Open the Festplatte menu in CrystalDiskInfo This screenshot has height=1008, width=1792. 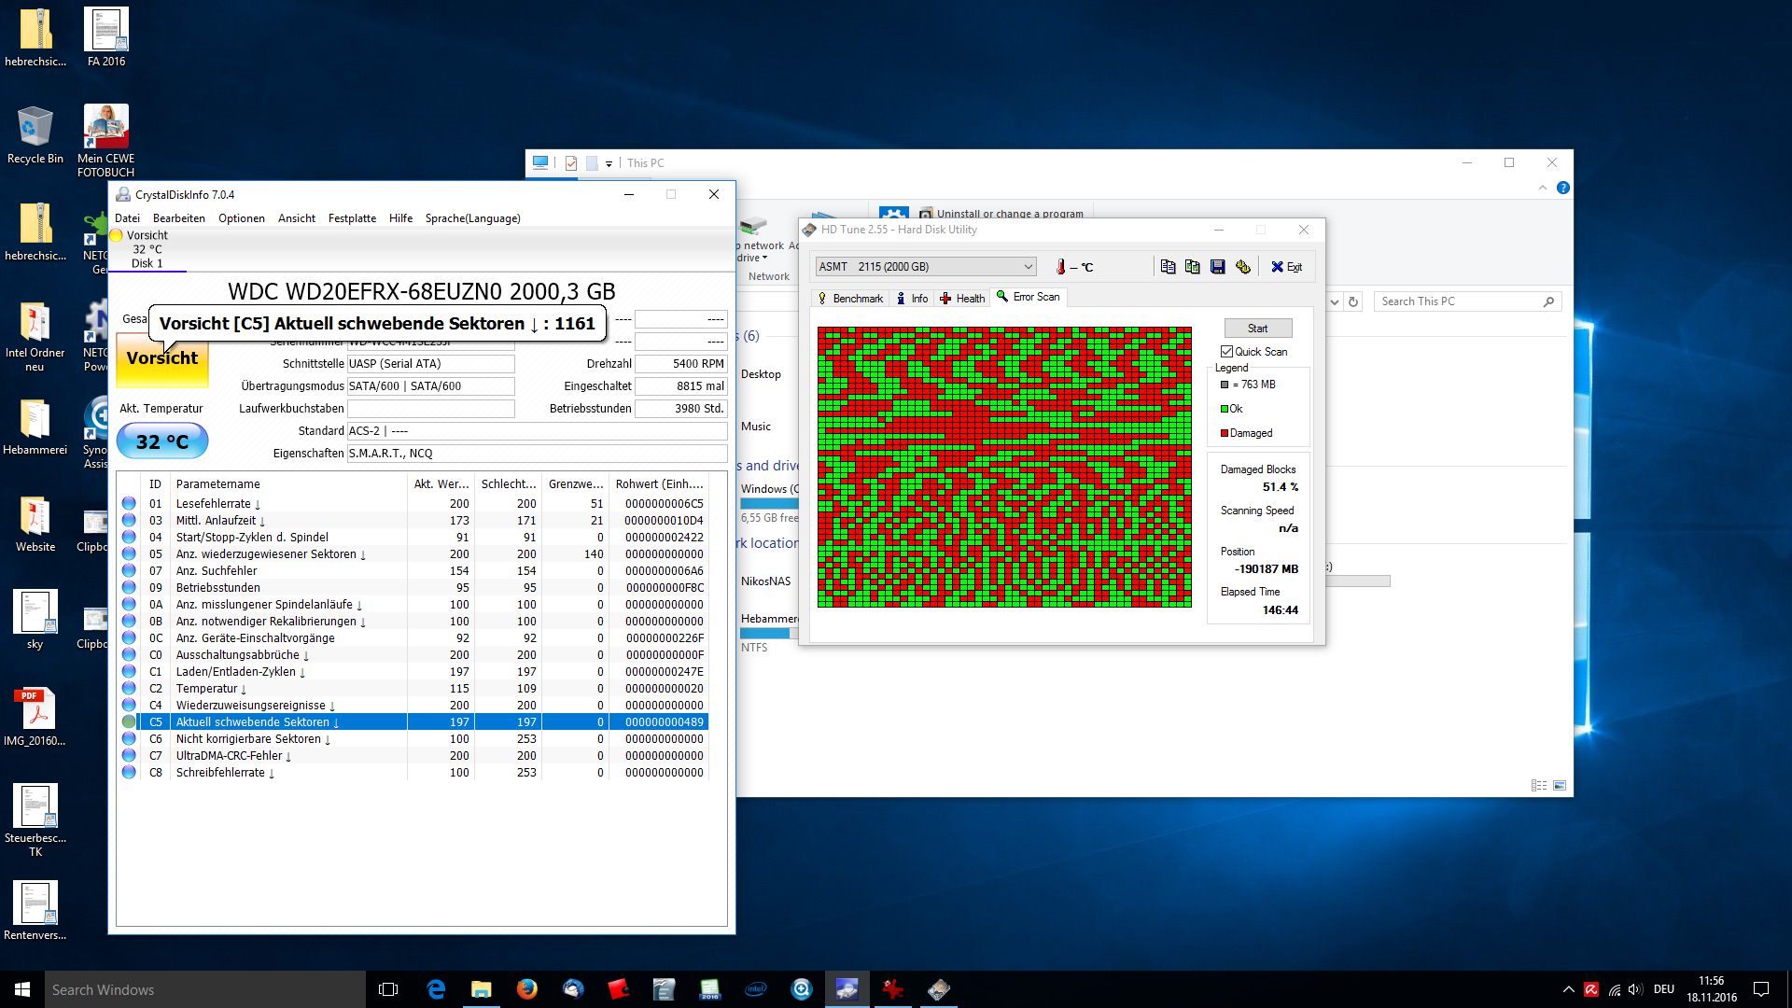coord(352,218)
